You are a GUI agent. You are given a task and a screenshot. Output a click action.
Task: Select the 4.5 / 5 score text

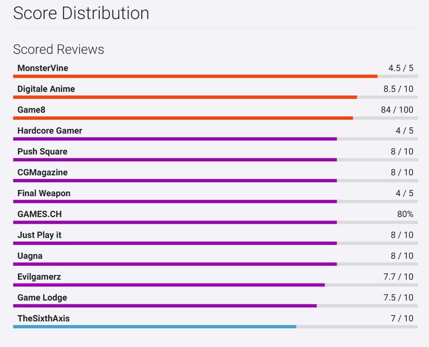(401, 68)
